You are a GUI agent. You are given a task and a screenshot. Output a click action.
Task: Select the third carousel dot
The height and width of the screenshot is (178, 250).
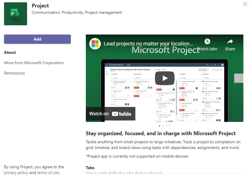pos(166,126)
